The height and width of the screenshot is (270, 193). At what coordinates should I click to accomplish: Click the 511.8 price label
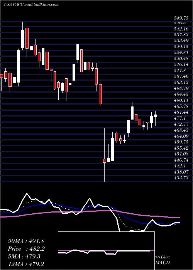pyautogui.click(x=179, y=71)
